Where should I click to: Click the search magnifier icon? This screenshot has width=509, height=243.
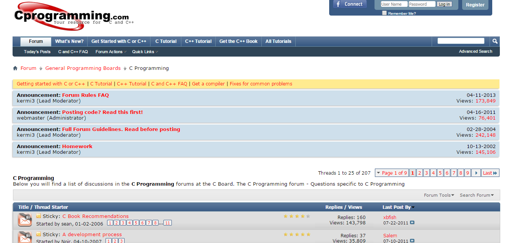coord(495,41)
